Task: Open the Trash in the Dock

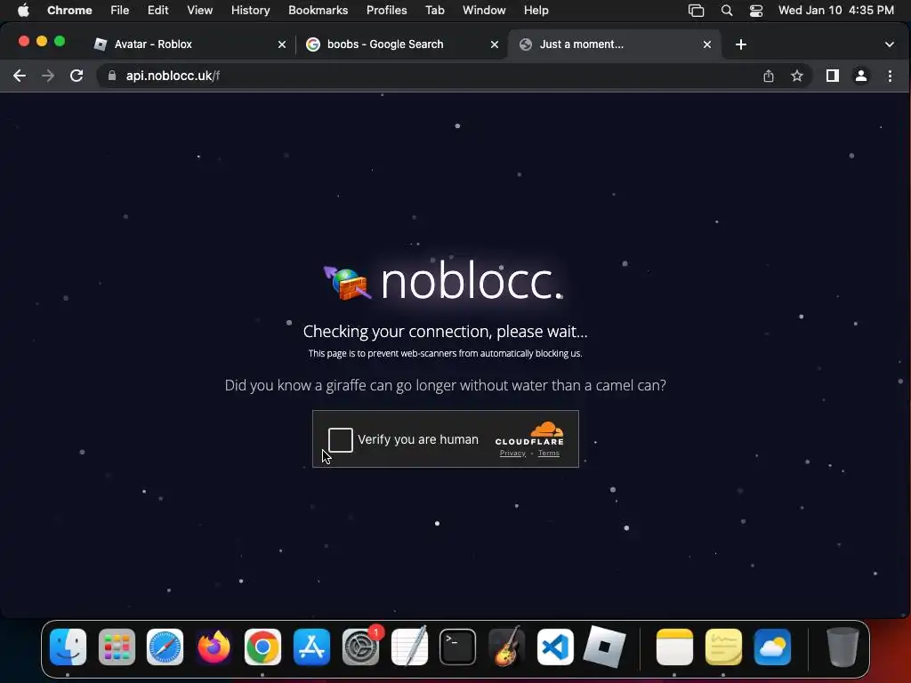Action: point(842,647)
